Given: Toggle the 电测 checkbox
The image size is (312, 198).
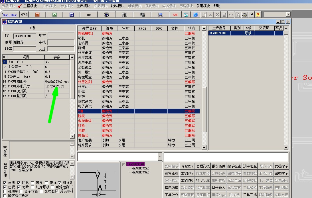Looking at the screenshot, I should tap(5, 183).
